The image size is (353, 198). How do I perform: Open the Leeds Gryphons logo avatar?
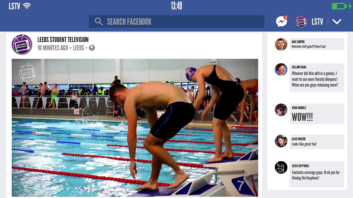tap(281, 167)
